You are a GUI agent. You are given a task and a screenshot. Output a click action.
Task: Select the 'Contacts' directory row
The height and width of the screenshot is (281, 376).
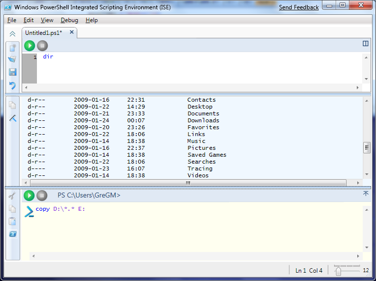[x=122, y=100]
